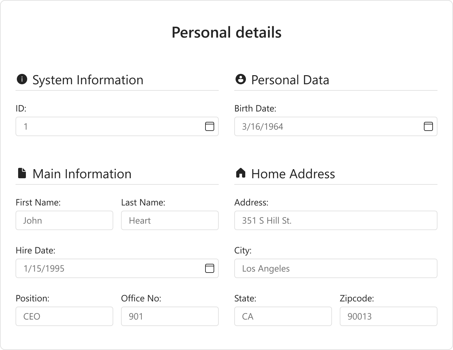
Task: Click the Main Information document icon
Action: pos(22,173)
